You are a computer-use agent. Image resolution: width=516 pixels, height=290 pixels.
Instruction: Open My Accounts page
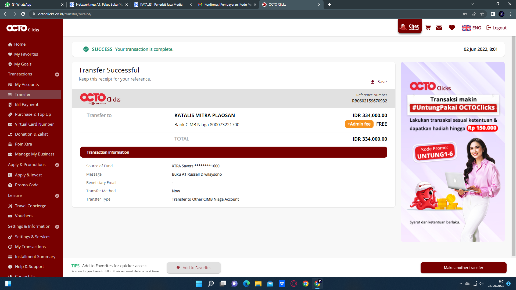(x=23, y=84)
